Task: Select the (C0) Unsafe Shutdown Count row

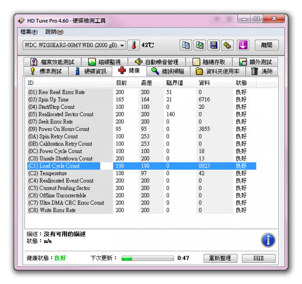Action: point(142,158)
